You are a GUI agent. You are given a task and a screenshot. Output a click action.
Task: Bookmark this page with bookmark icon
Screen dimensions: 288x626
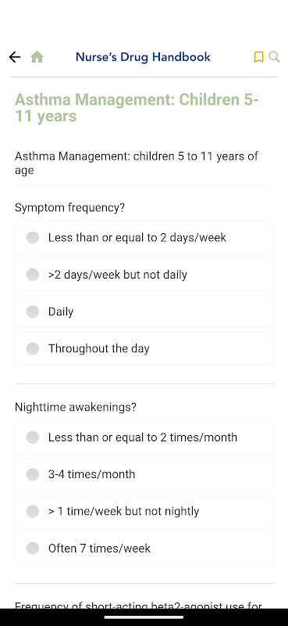[258, 57]
